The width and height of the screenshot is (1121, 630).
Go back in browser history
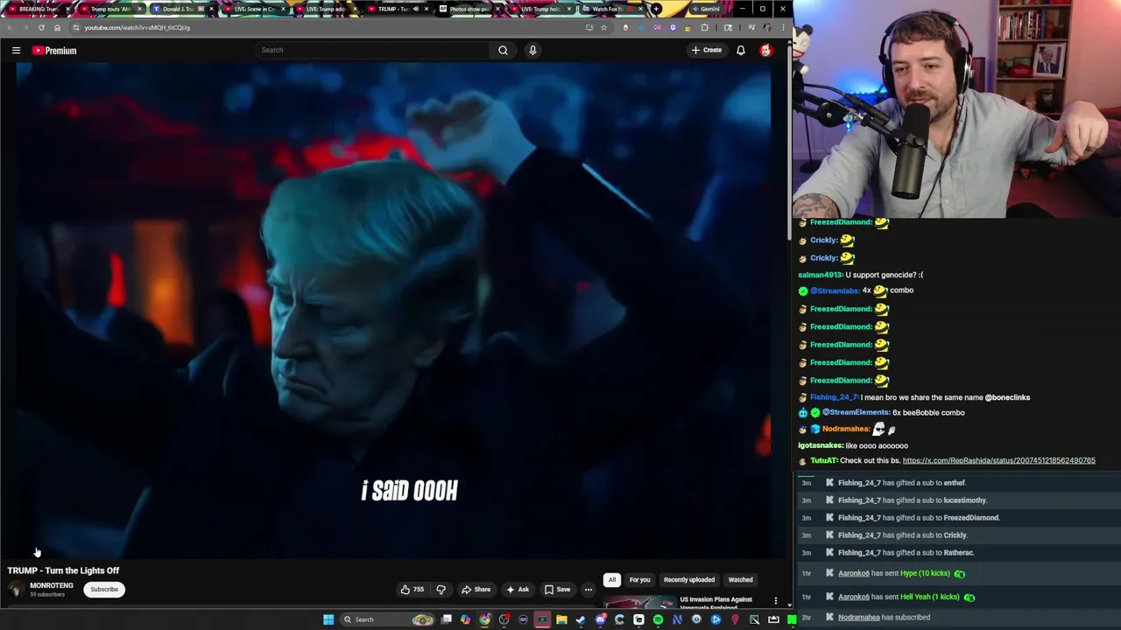(x=10, y=27)
